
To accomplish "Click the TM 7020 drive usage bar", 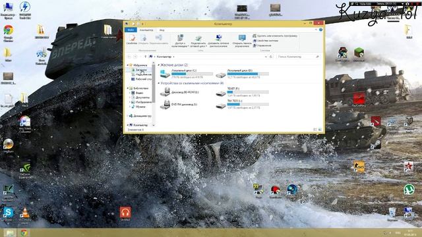I will [x=248, y=104].
